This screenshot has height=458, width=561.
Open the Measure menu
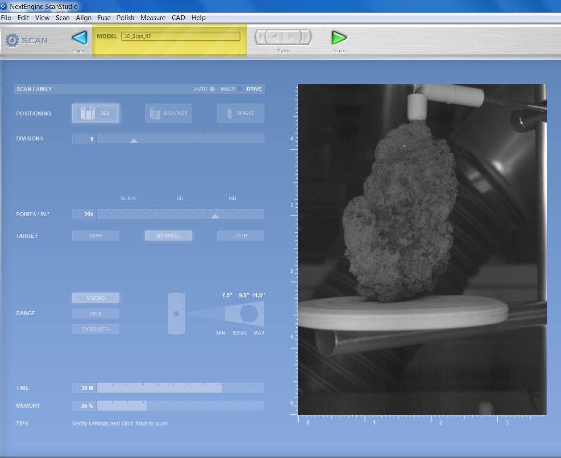coord(153,18)
